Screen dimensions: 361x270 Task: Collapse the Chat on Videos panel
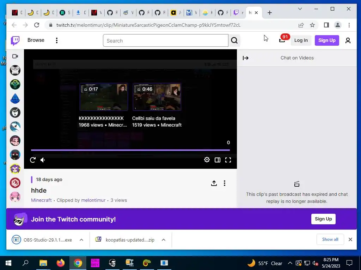tap(246, 58)
